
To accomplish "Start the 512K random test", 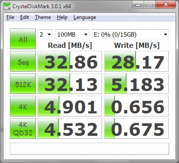I will click(23, 84).
